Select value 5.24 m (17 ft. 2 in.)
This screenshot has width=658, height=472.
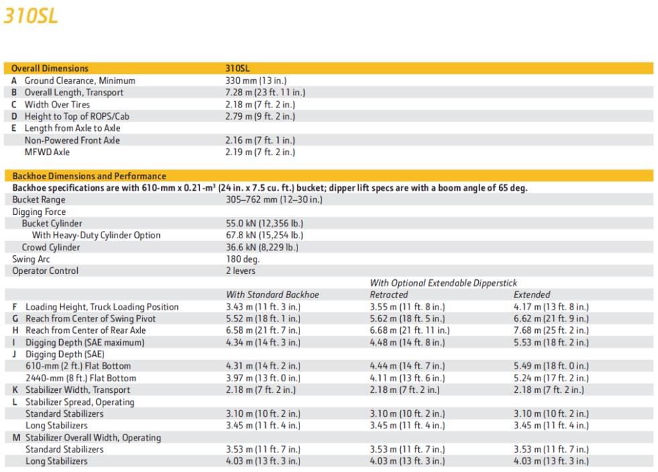coord(551,378)
